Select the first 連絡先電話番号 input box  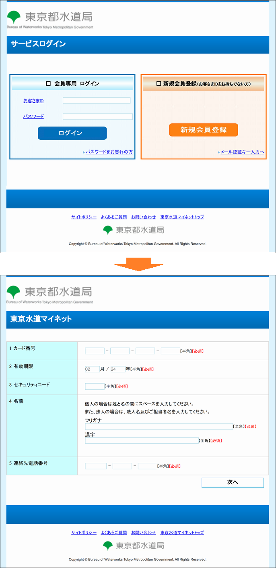96,466
